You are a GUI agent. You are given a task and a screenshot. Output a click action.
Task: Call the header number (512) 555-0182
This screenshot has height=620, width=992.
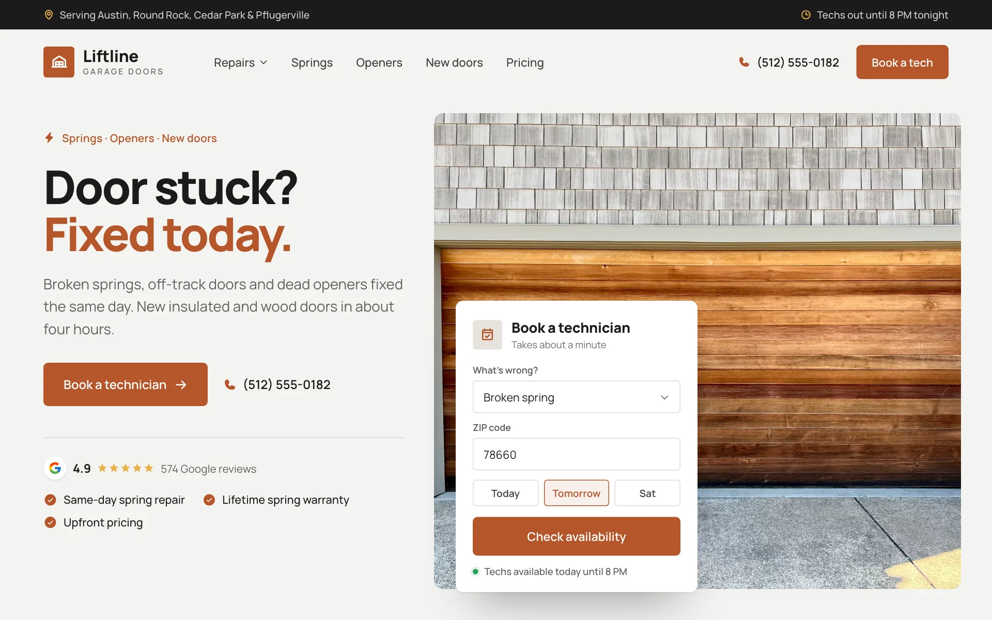(x=798, y=63)
